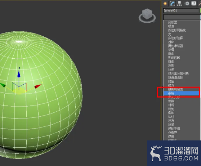Click the Sphere001 object name field
The height and width of the screenshot is (166, 201).
click(x=181, y=10)
